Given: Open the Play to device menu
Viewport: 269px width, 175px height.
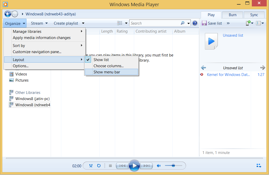Looking at the screenshot, I should coord(249,23).
